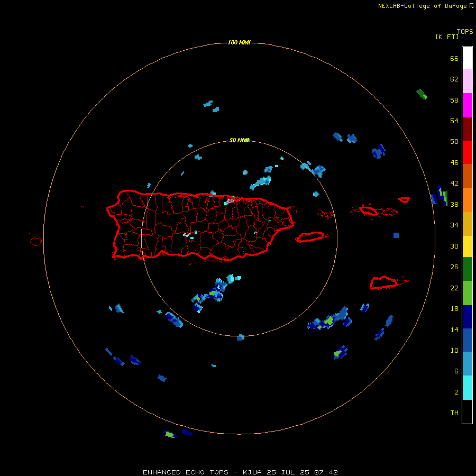The image size is (476, 476).
Task: Click the 100 NMI range ring label
Action: (239, 42)
